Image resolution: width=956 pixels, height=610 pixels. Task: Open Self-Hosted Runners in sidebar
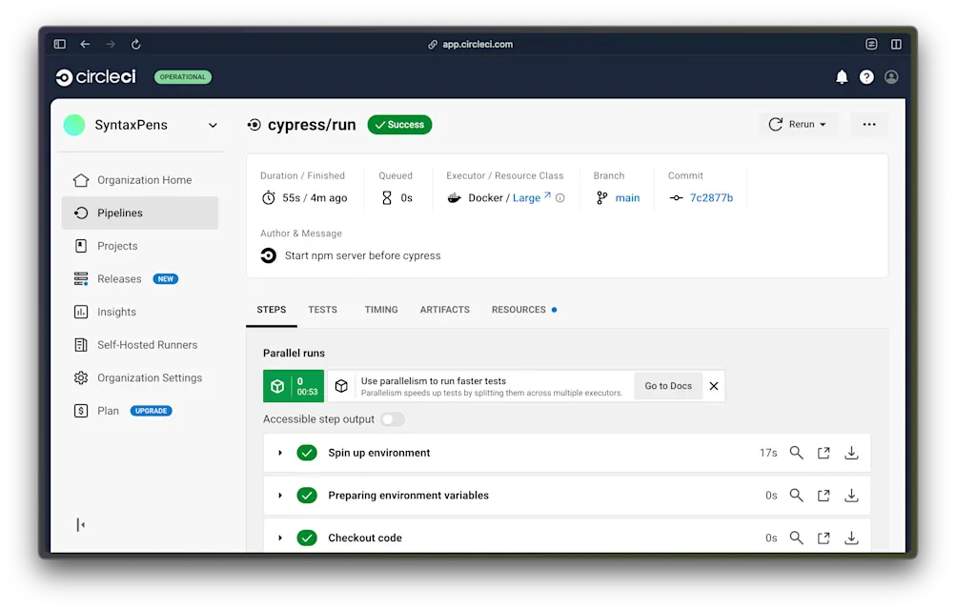click(x=140, y=344)
